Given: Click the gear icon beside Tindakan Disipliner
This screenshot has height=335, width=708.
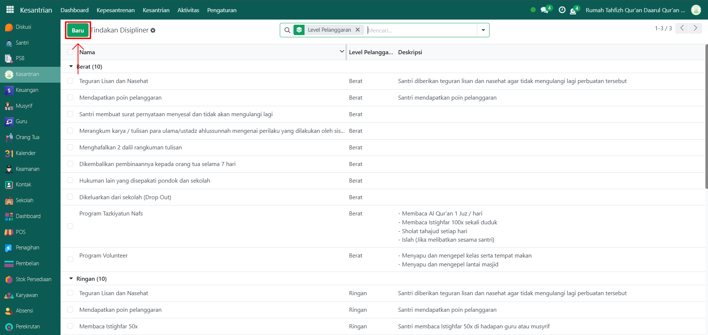Looking at the screenshot, I should pos(153,31).
